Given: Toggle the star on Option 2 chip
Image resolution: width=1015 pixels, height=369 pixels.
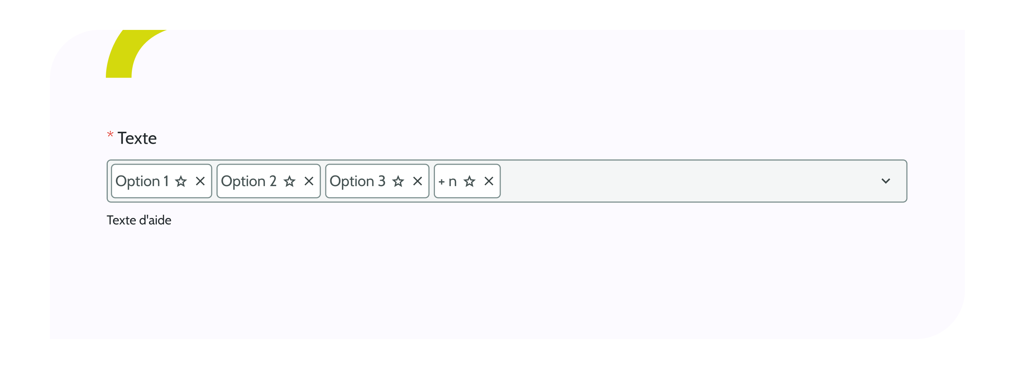Looking at the screenshot, I should click(x=289, y=181).
